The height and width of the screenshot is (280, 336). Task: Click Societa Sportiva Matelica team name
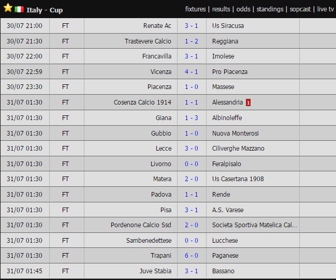(x=254, y=225)
